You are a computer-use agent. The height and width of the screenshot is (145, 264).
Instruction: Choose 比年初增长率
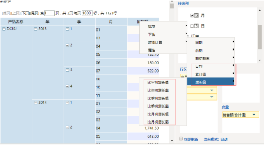point(158,90)
